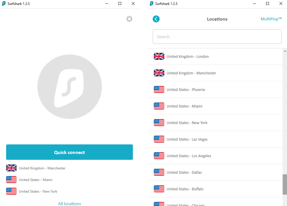Switch to MultiHop™ tab

[x=271, y=19]
